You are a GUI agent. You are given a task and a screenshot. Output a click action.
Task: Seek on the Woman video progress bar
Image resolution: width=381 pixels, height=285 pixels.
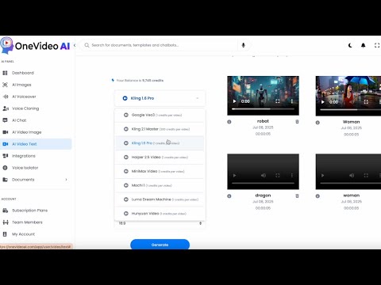351,109
